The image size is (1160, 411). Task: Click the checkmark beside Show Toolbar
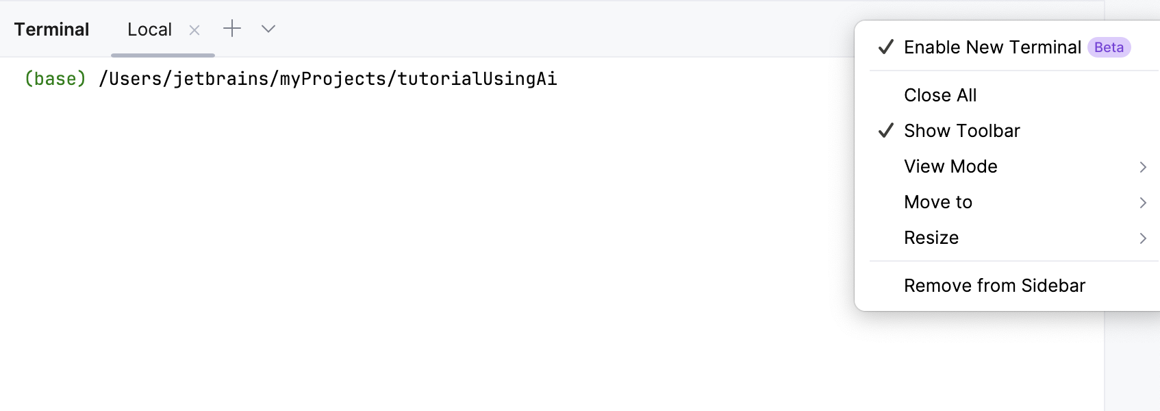[x=885, y=129]
